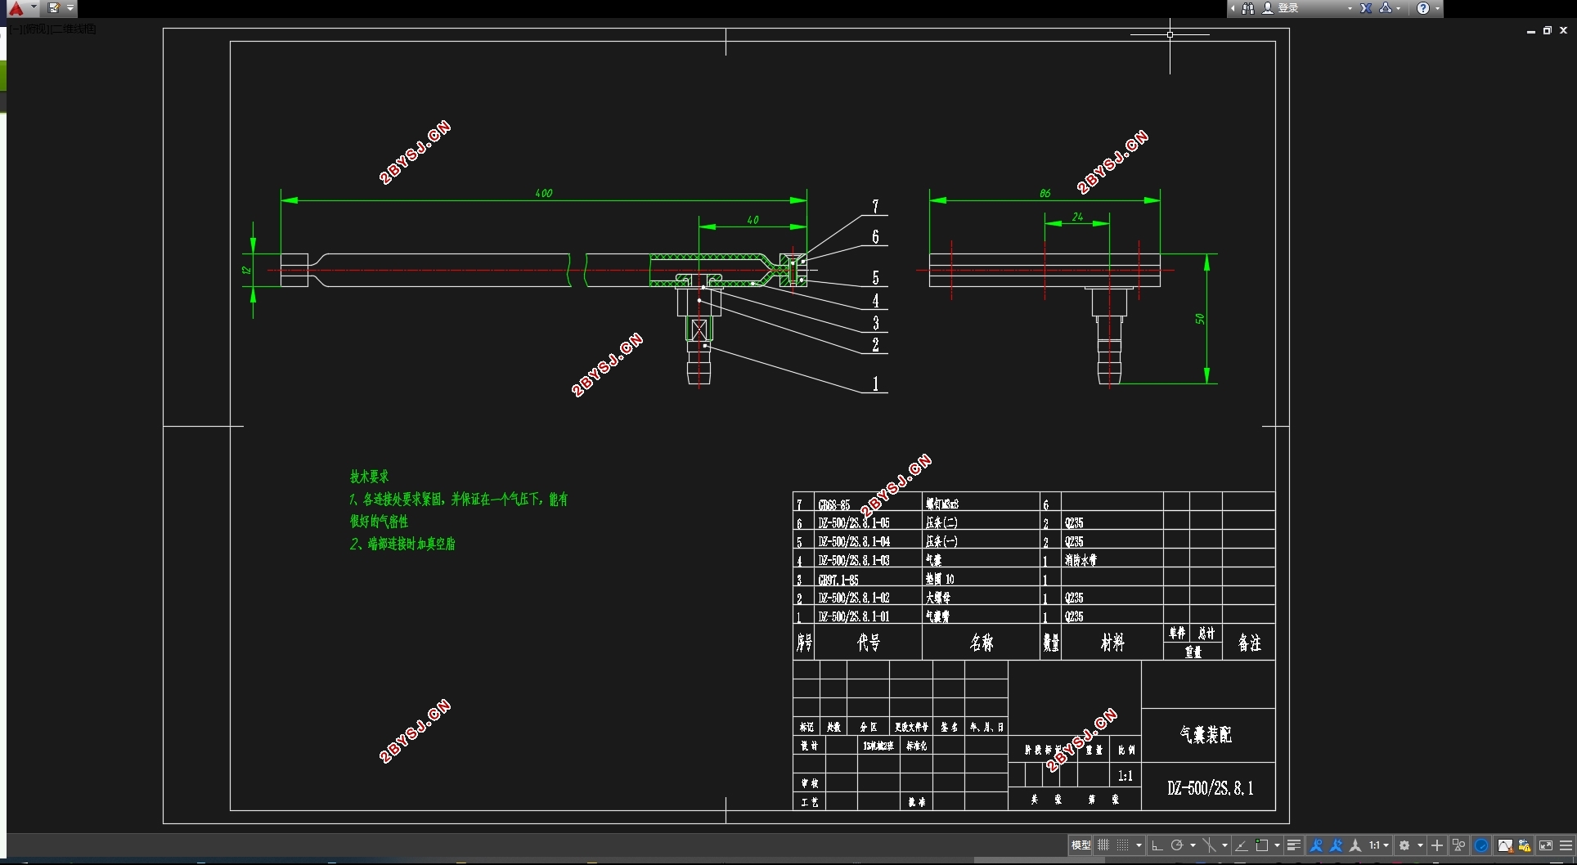Viewport: 1577px width, 865px height.
Task: Expand the Help dropdown arrow
Action: 1437,8
